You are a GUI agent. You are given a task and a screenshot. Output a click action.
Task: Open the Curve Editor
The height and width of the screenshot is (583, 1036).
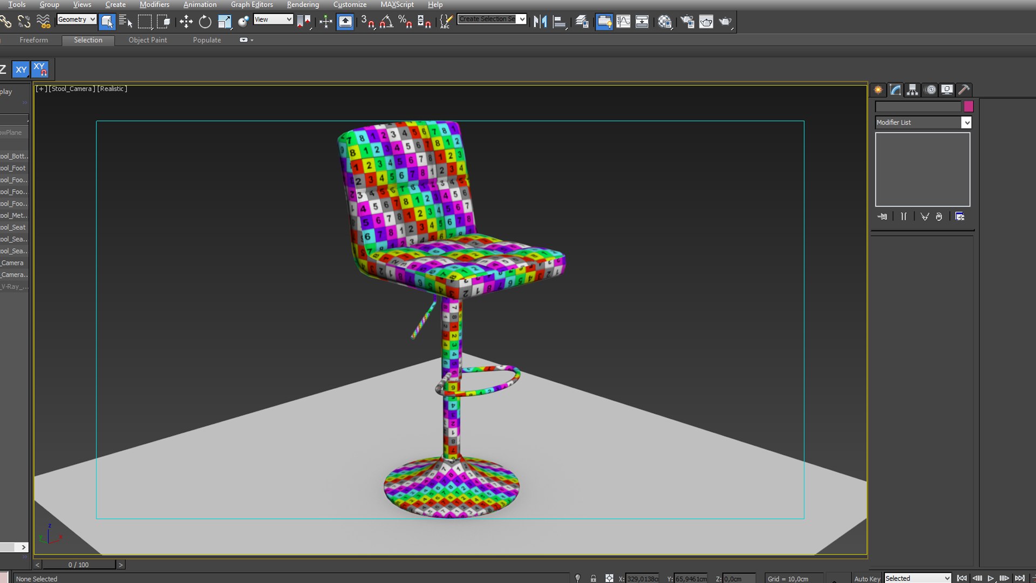coord(623,22)
